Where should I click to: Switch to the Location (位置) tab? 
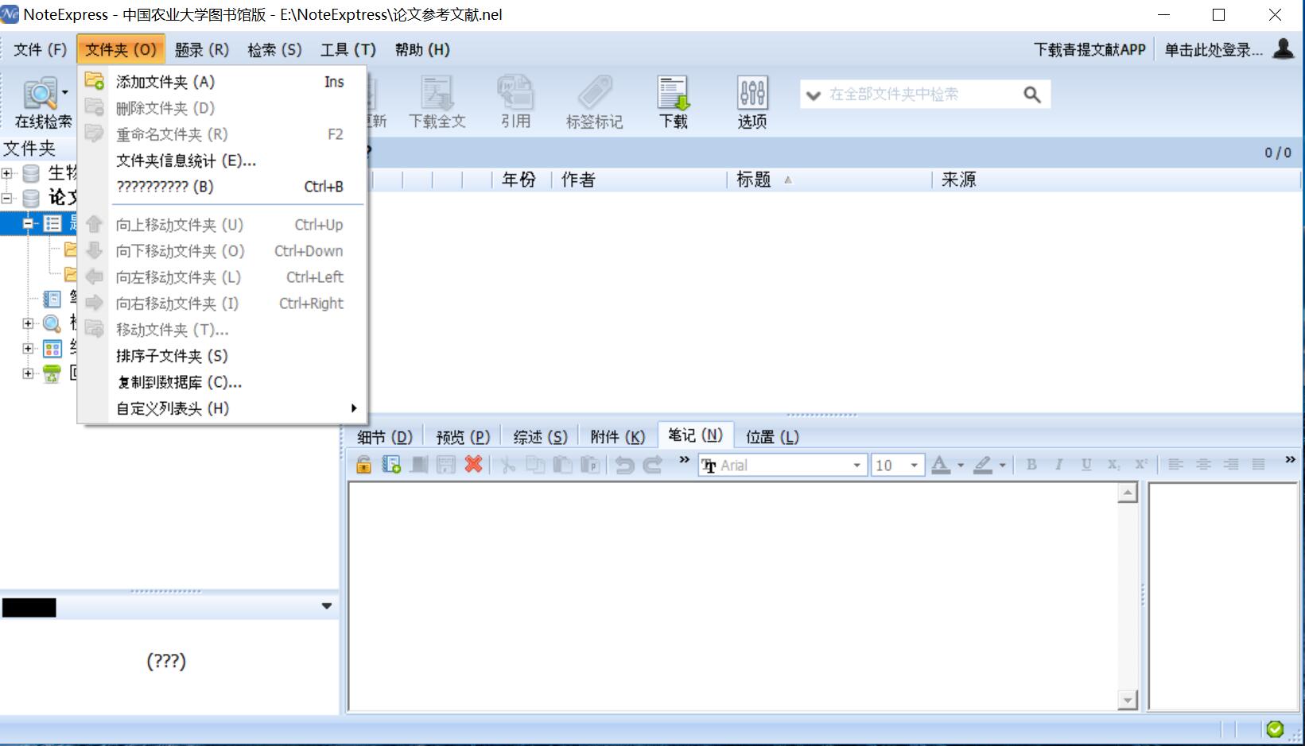(772, 436)
